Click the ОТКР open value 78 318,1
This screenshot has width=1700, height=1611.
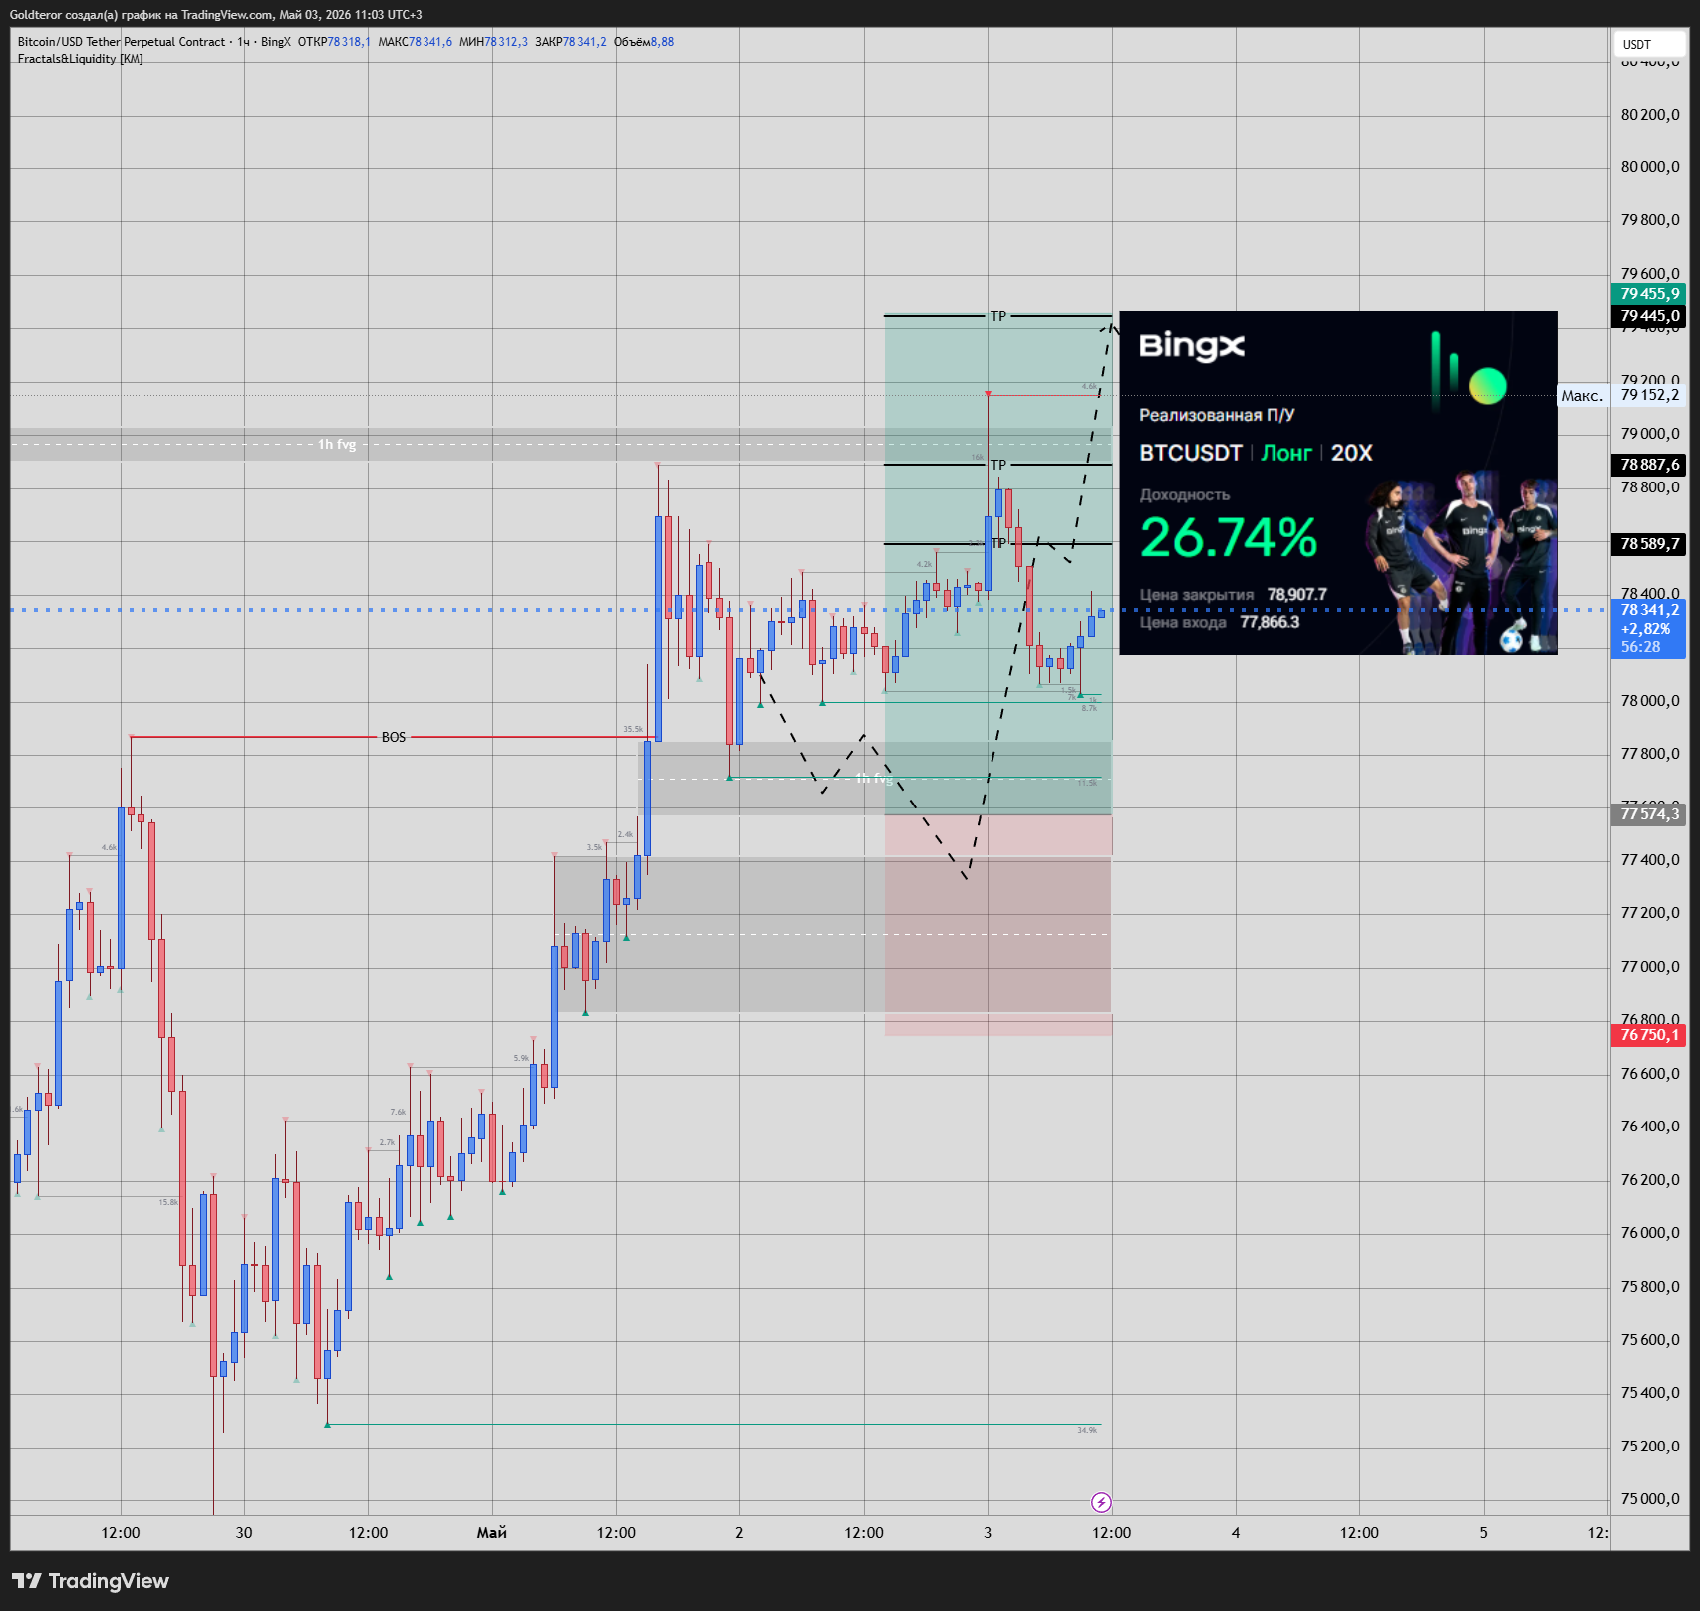pos(349,42)
